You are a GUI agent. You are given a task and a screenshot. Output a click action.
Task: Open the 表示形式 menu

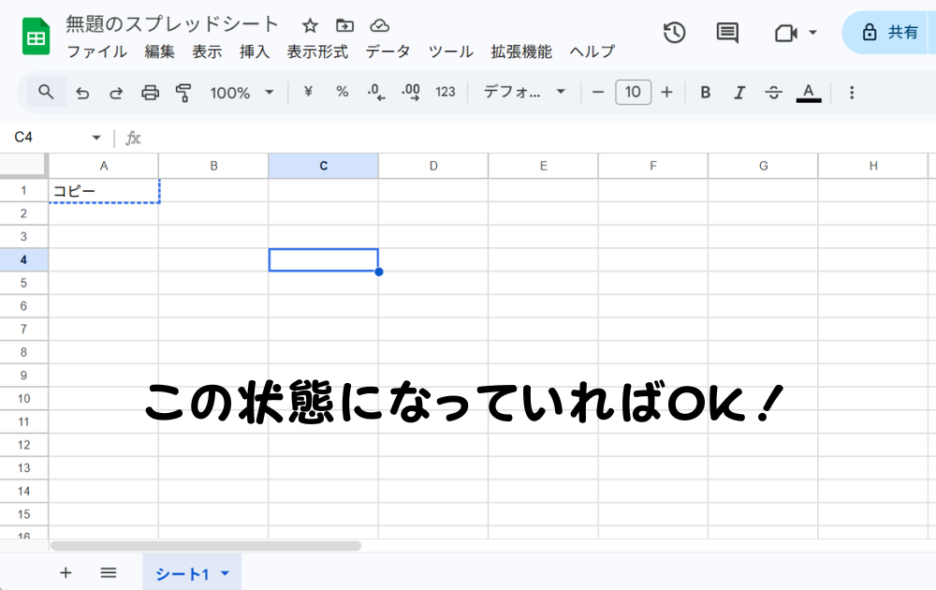[x=317, y=52]
